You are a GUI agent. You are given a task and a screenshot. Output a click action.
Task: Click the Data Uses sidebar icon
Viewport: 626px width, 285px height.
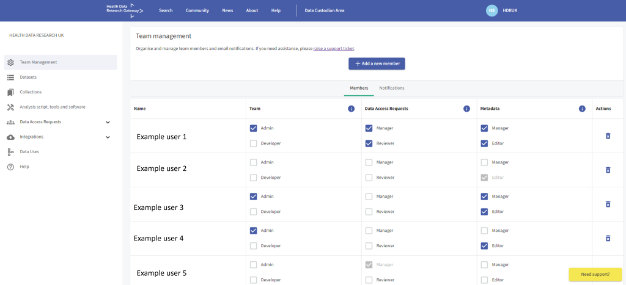11,152
